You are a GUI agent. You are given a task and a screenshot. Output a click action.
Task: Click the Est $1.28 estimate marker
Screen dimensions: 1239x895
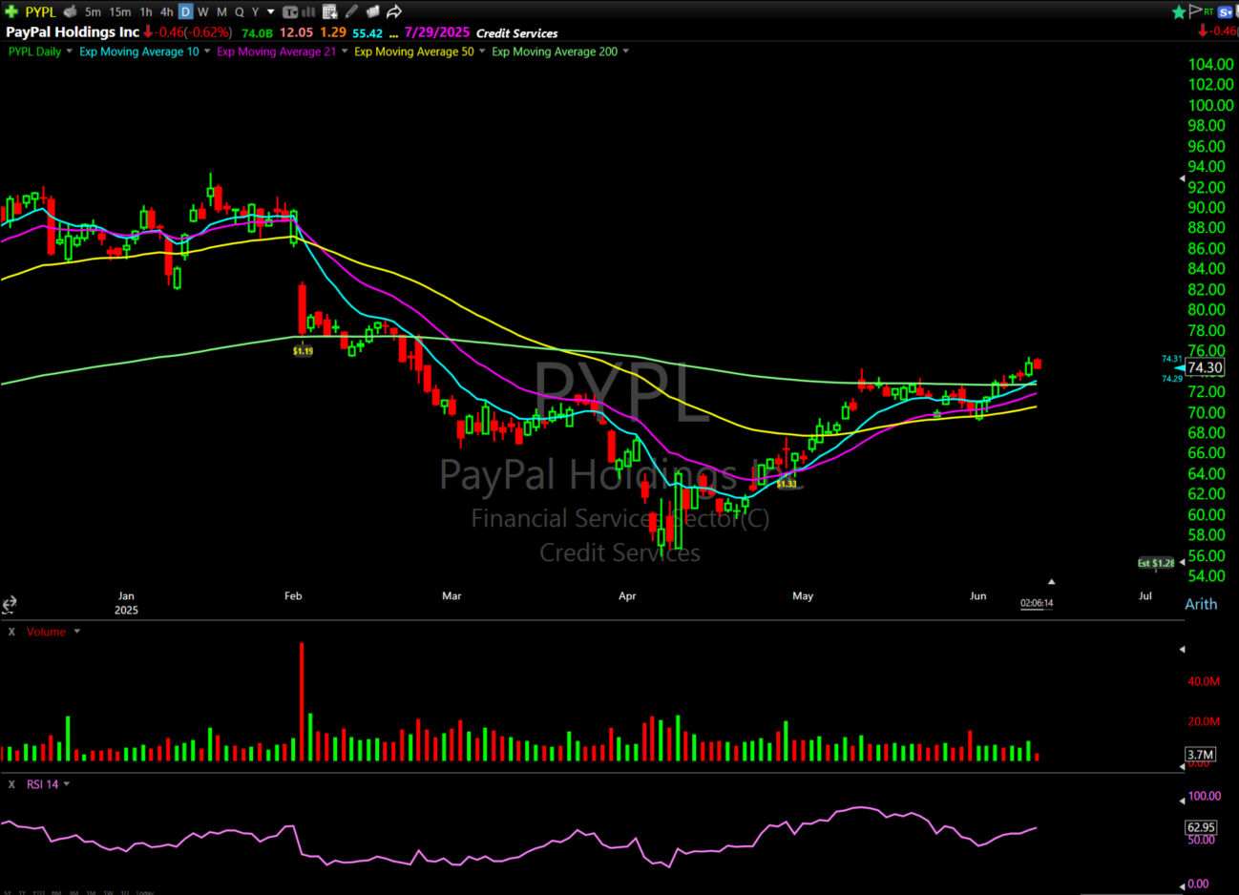[1156, 563]
